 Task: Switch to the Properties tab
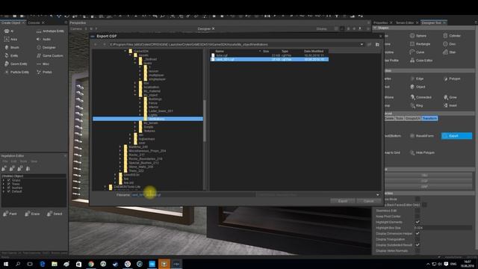coord(380,23)
